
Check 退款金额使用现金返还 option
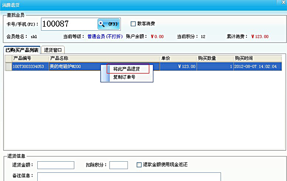point(139,165)
